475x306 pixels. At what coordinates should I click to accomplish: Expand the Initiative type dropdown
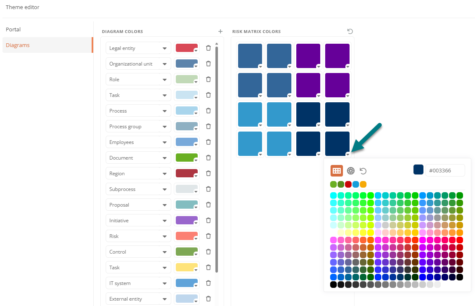165,220
